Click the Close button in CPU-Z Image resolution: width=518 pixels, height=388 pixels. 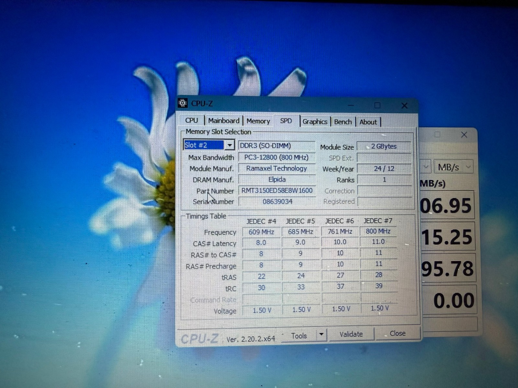(398, 333)
